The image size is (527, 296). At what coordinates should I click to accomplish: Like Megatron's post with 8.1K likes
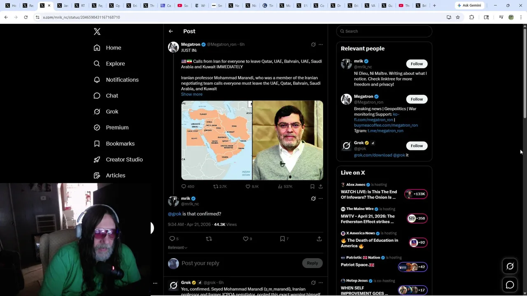click(252, 186)
